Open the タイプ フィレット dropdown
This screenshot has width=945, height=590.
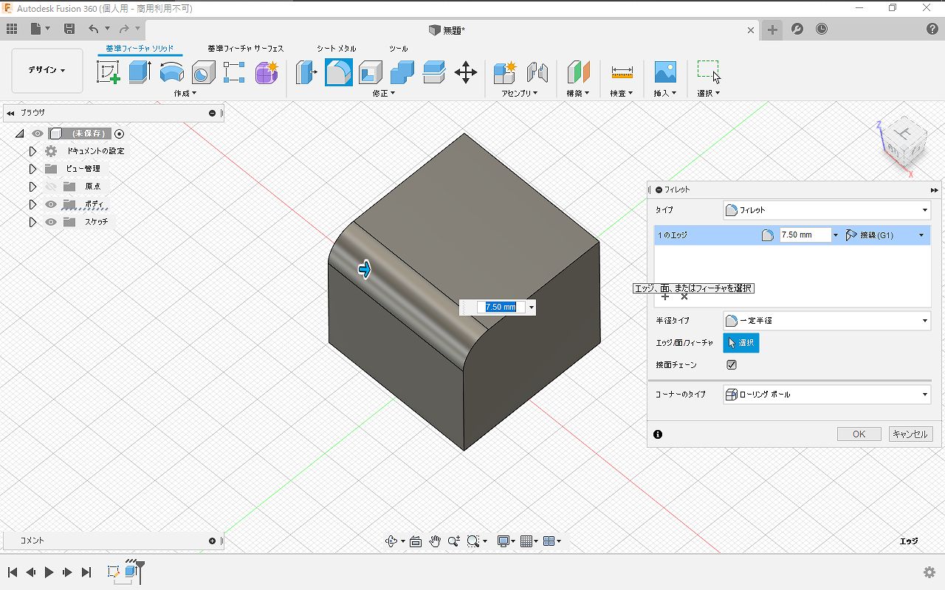point(826,210)
